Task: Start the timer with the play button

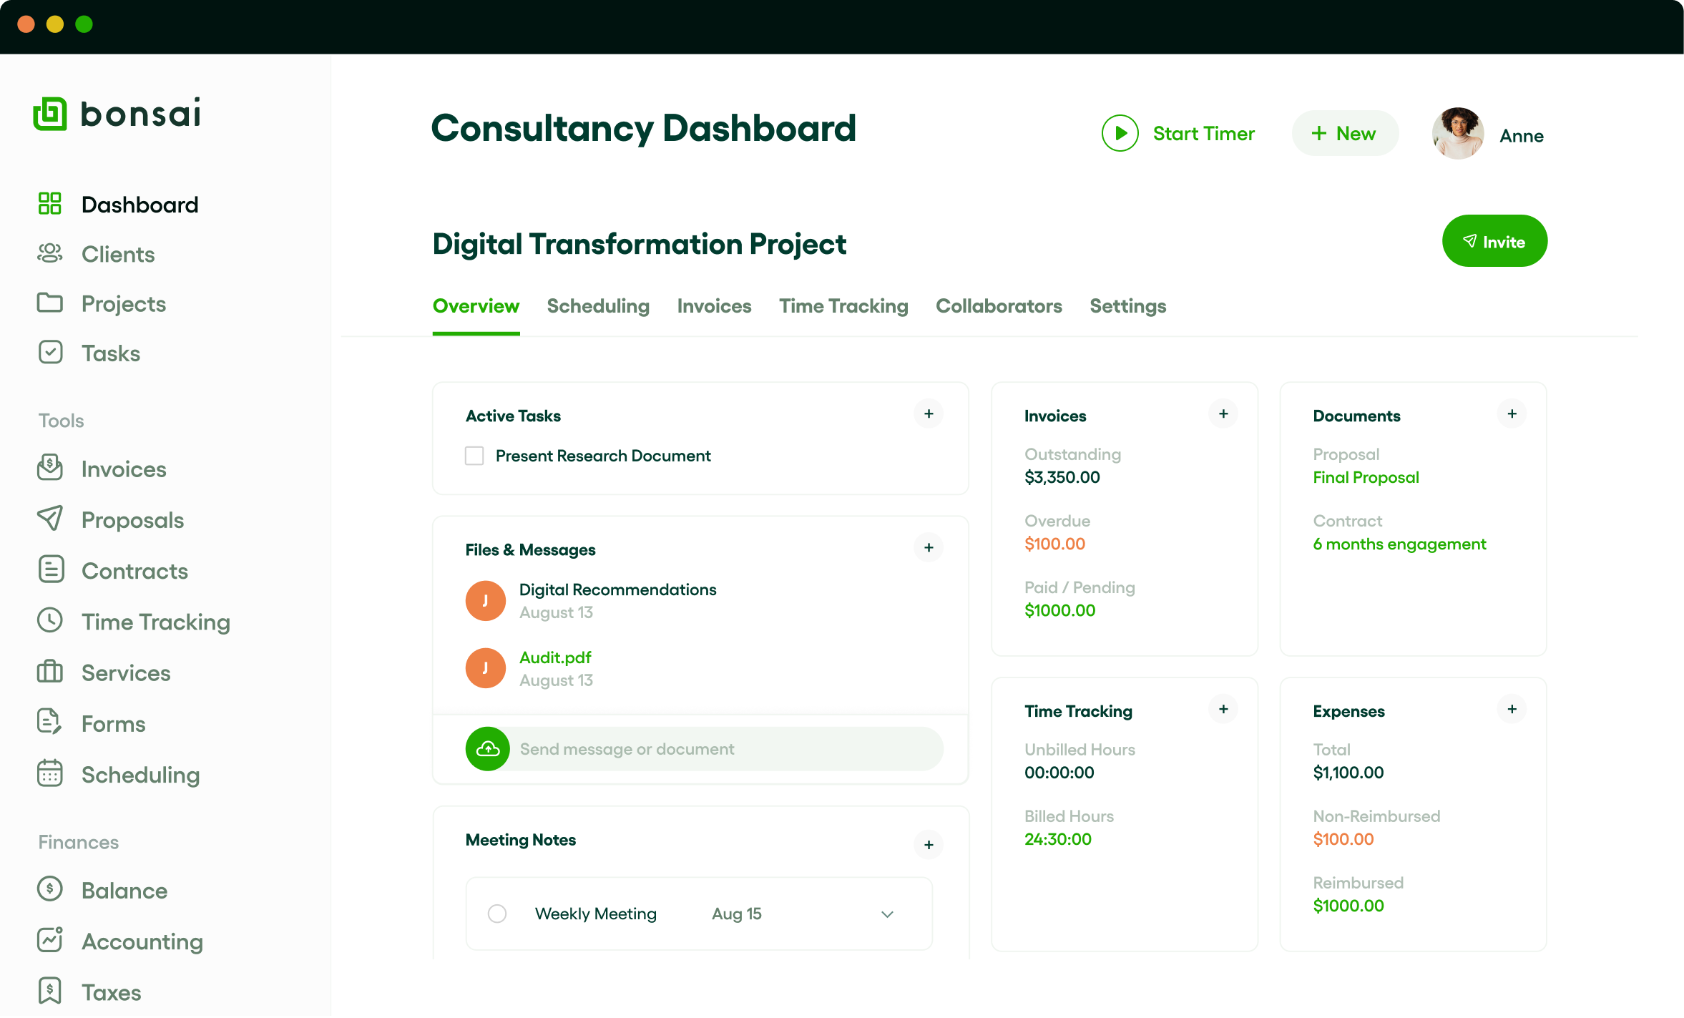Action: [1120, 132]
